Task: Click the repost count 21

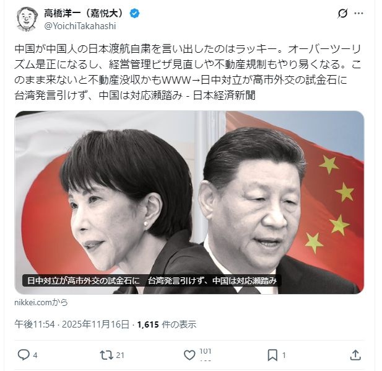Action: click(x=120, y=355)
